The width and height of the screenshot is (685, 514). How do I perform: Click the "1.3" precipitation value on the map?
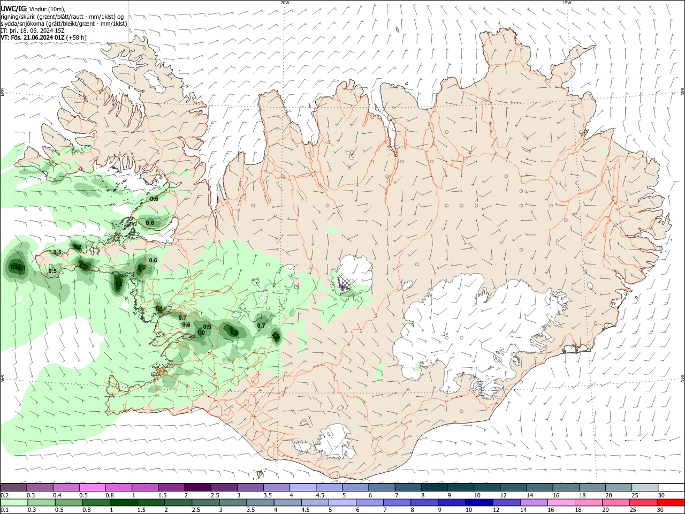click(x=233, y=332)
